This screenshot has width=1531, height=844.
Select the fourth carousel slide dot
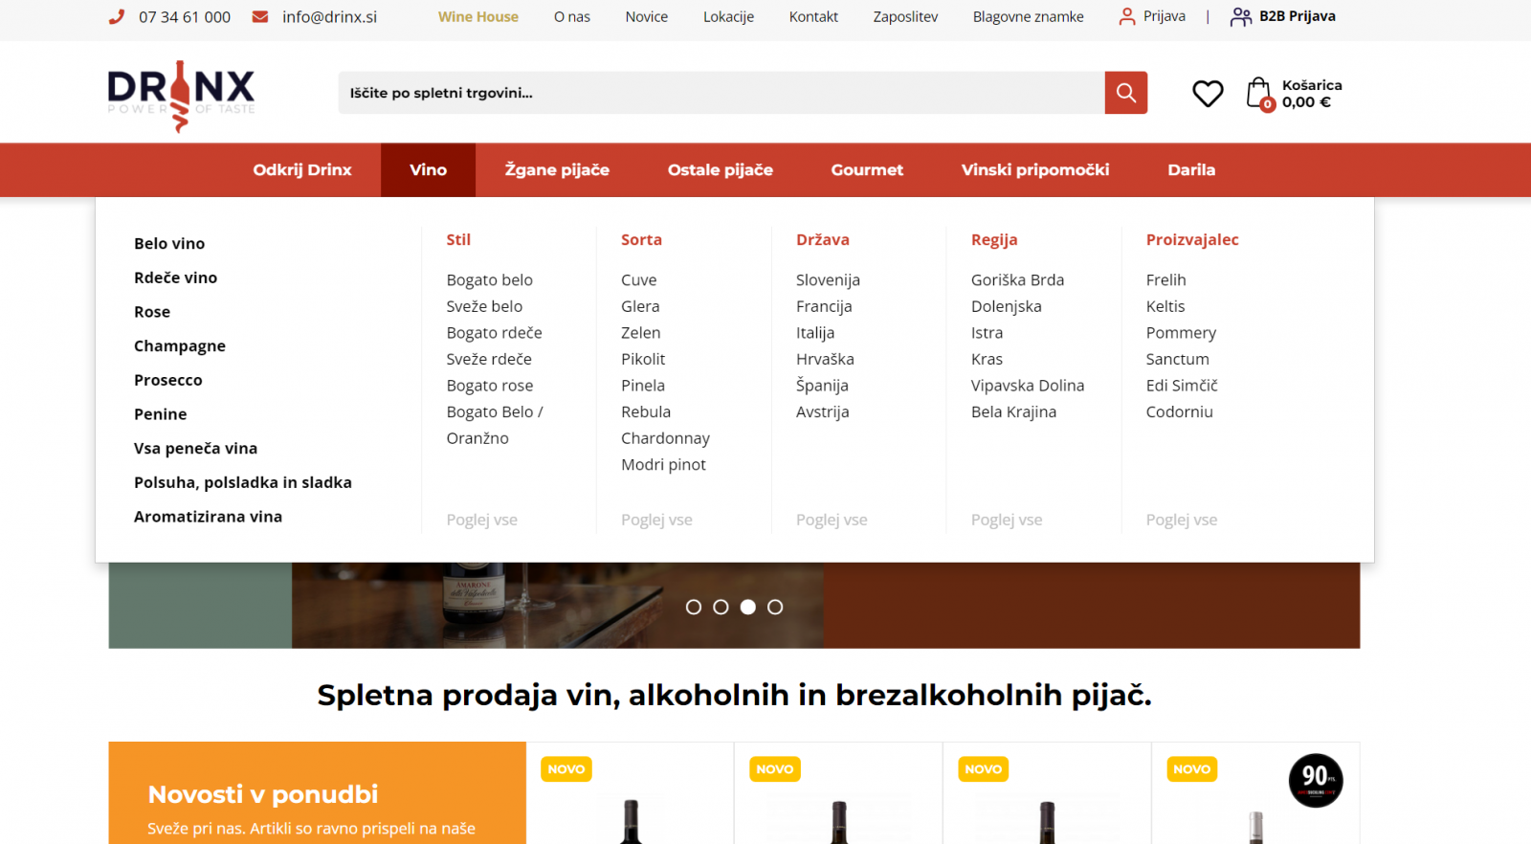(x=775, y=607)
